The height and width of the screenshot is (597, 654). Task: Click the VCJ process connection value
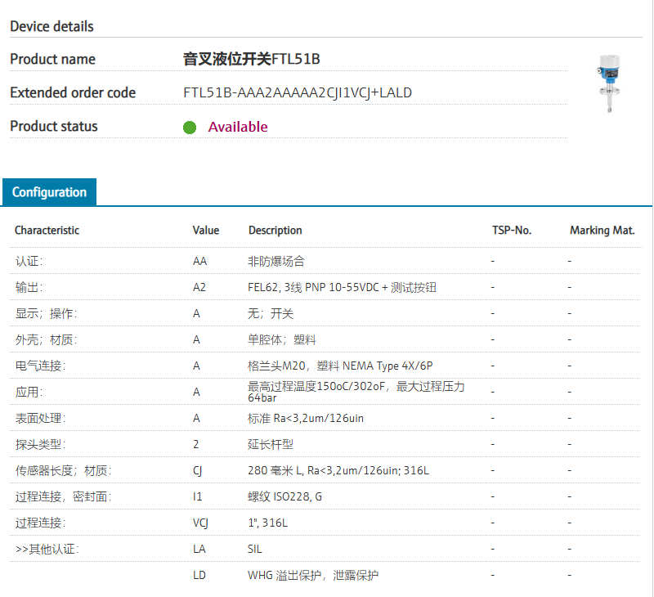200,523
